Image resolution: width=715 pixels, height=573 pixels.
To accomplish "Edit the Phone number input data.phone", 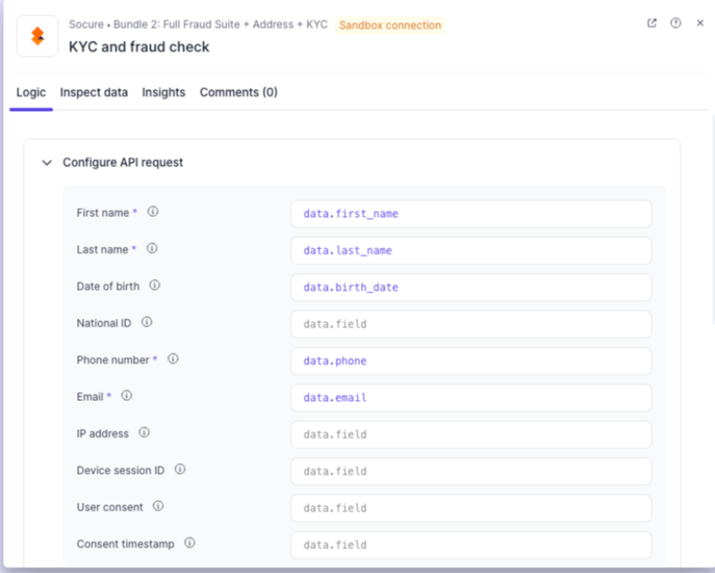I will pos(471,361).
